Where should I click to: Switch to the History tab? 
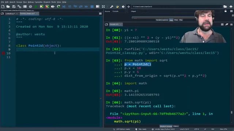[176, 126]
